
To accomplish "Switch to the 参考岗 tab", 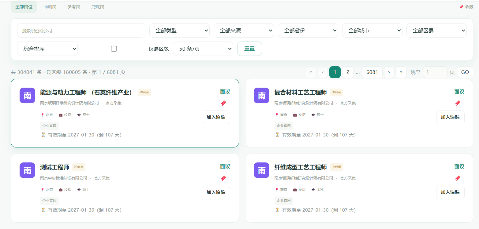I will (x=74, y=7).
